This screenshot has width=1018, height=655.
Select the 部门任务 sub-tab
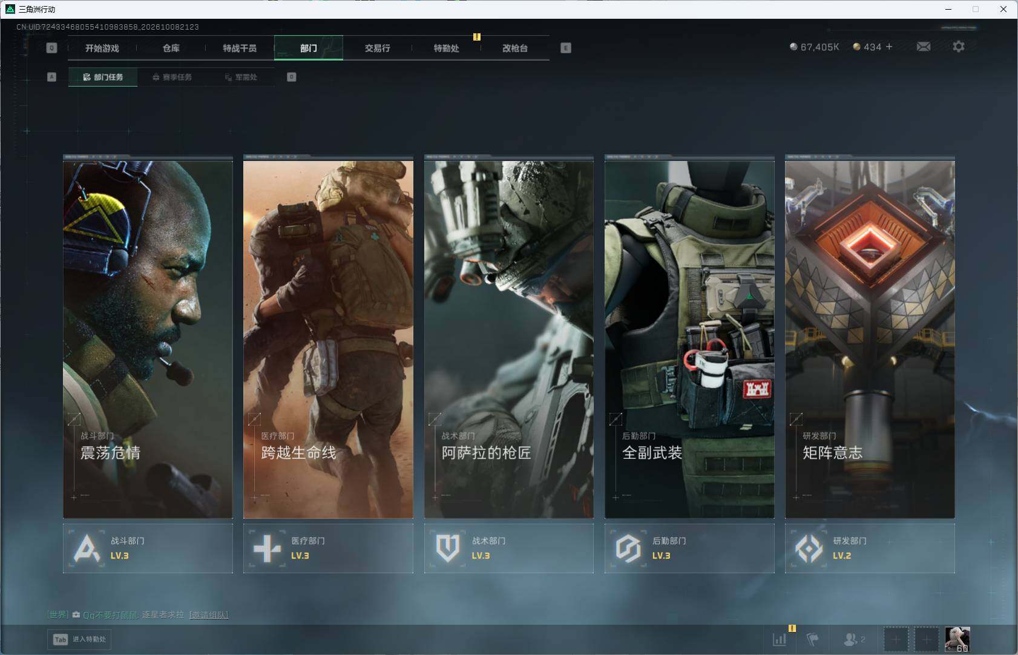click(x=103, y=77)
